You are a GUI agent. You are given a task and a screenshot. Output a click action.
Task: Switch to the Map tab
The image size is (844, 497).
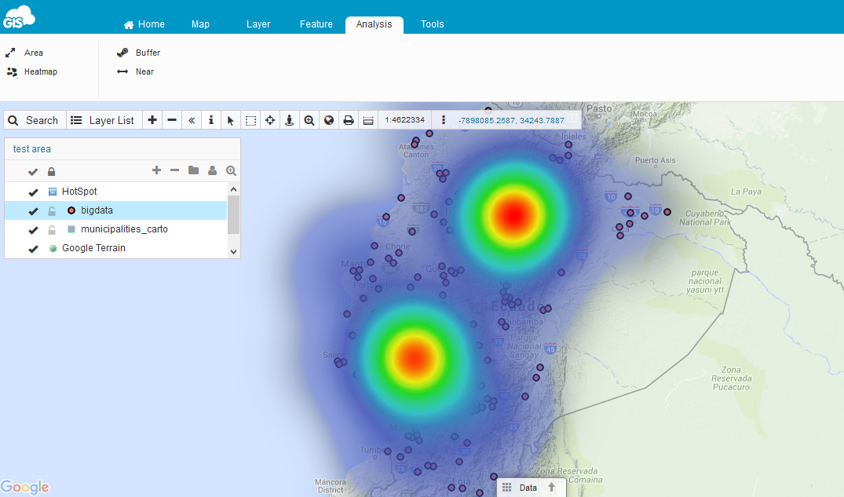pyautogui.click(x=200, y=24)
